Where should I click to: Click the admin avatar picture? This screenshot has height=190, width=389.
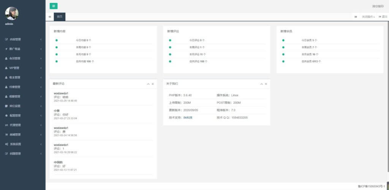(x=11, y=13)
